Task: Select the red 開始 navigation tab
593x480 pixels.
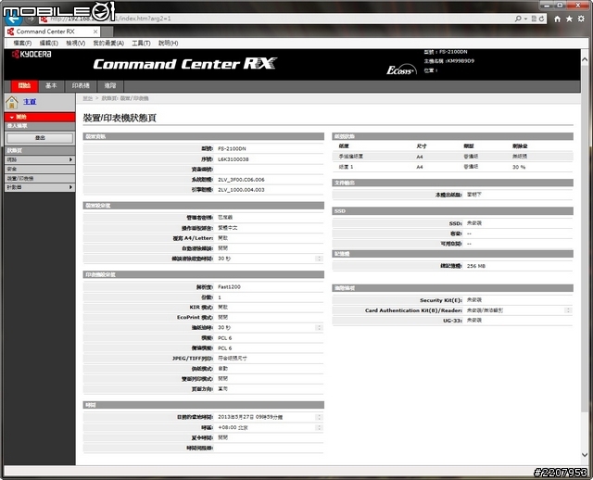Action: point(25,86)
